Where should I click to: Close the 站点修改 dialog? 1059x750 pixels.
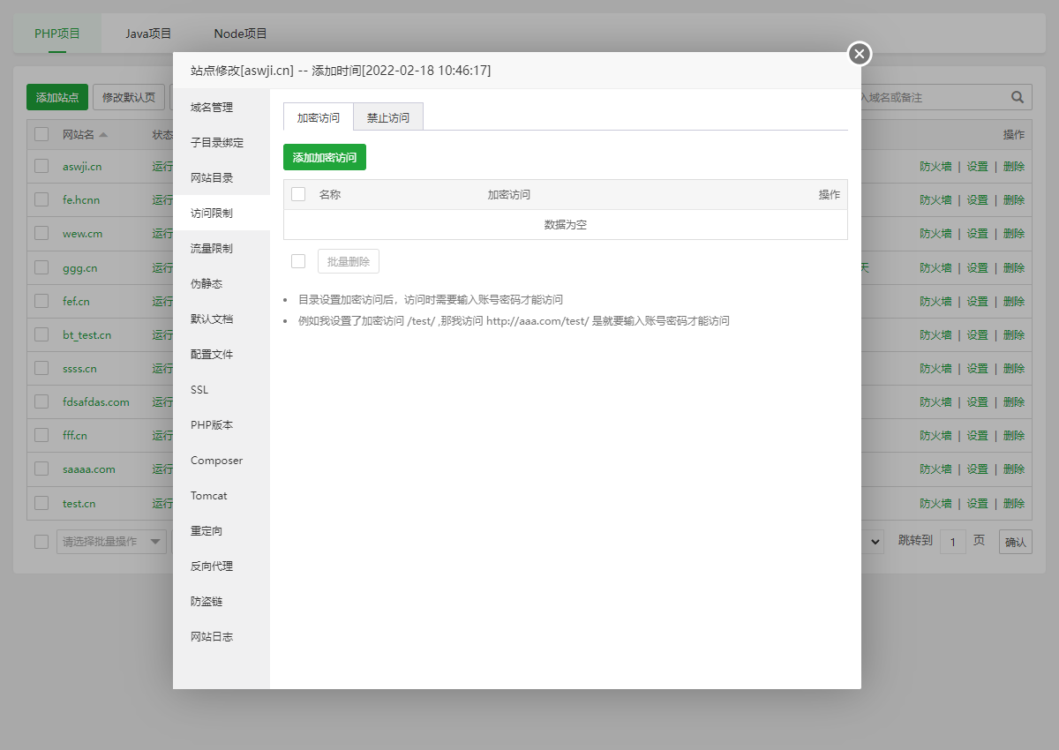click(859, 54)
